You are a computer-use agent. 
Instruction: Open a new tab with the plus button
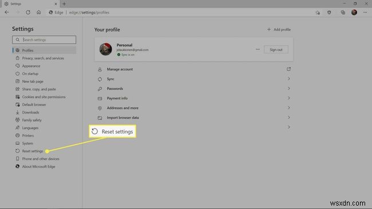(x=64, y=4)
